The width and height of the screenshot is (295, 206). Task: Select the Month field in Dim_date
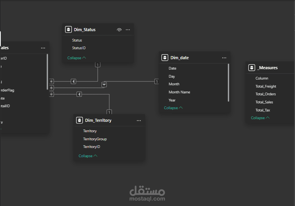point(174,84)
